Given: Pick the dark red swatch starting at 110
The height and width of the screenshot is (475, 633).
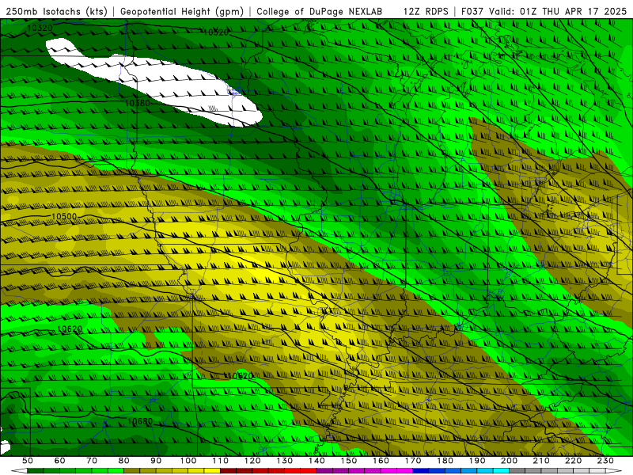Looking at the screenshot, I should (228, 470).
